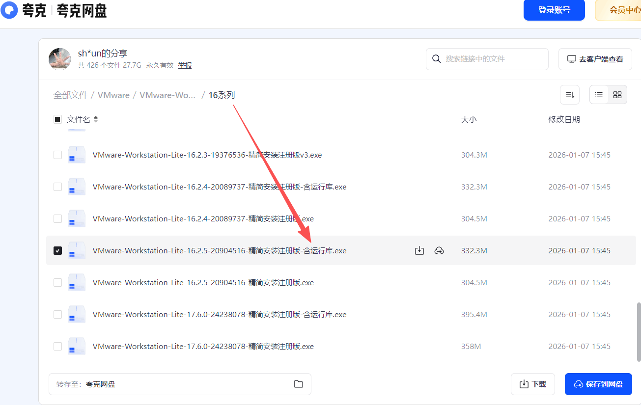Screen dimensions: 641x405
Task: Open VMware-Workstation-Lite-16.2.4-20089737 含运行库.exe name
Action: (220, 187)
